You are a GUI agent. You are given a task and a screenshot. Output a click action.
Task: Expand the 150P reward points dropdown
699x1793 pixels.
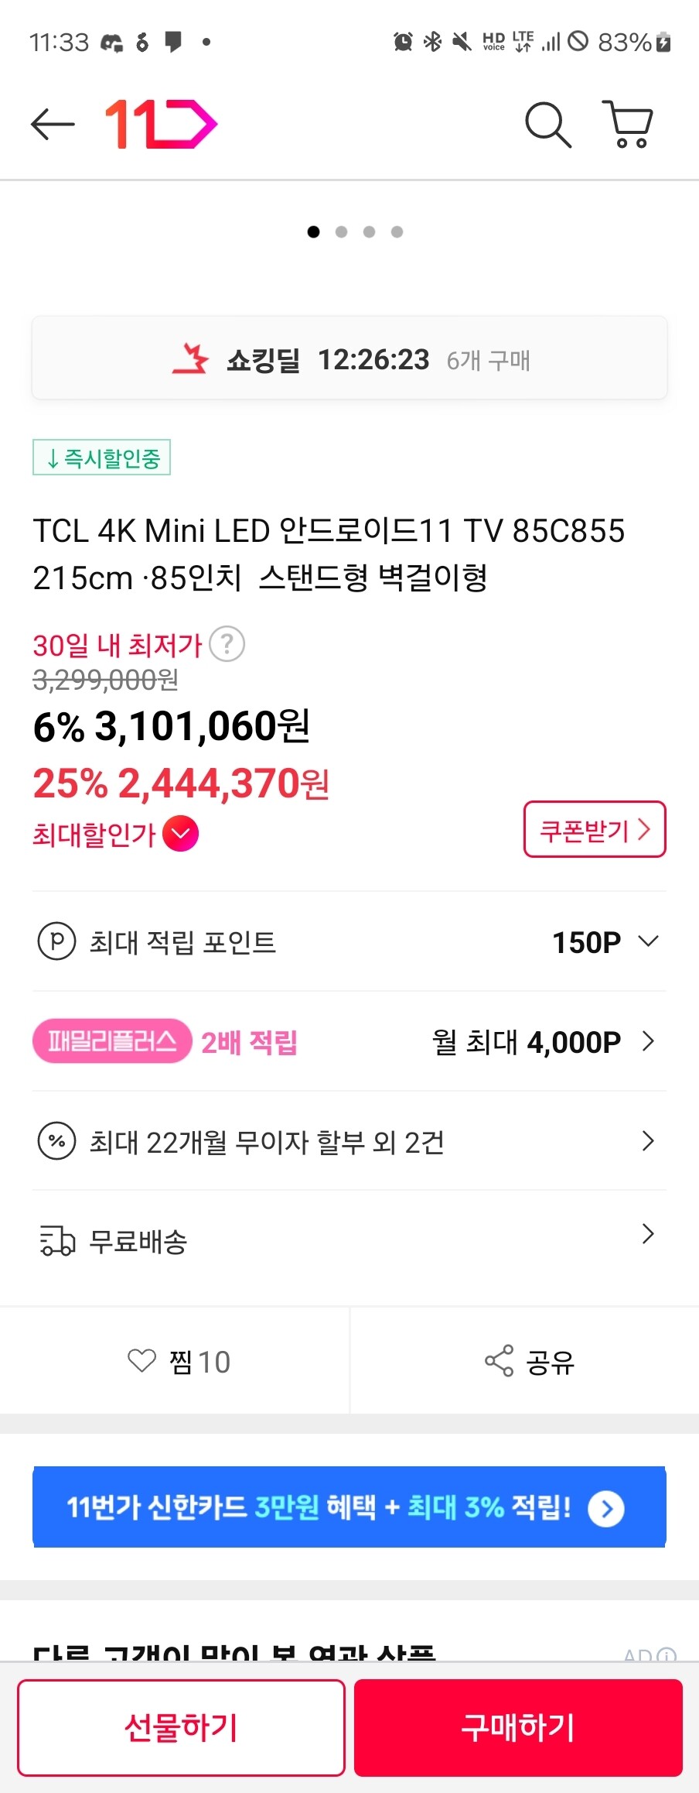click(x=648, y=941)
